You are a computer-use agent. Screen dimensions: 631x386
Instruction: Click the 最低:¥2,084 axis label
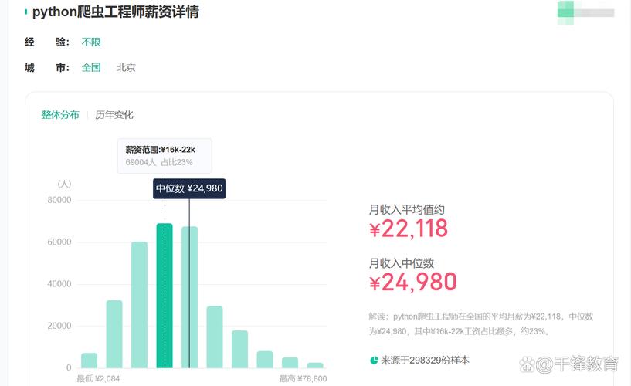point(98,379)
